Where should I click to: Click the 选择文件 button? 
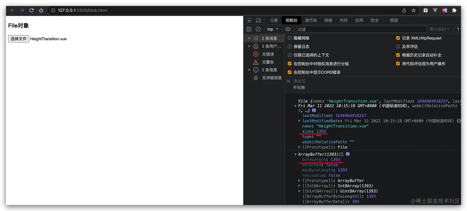pyautogui.click(x=19, y=39)
